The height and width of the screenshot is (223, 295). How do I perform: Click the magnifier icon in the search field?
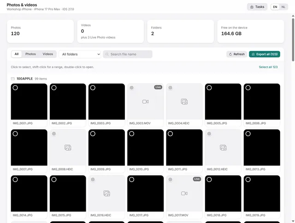click(107, 54)
